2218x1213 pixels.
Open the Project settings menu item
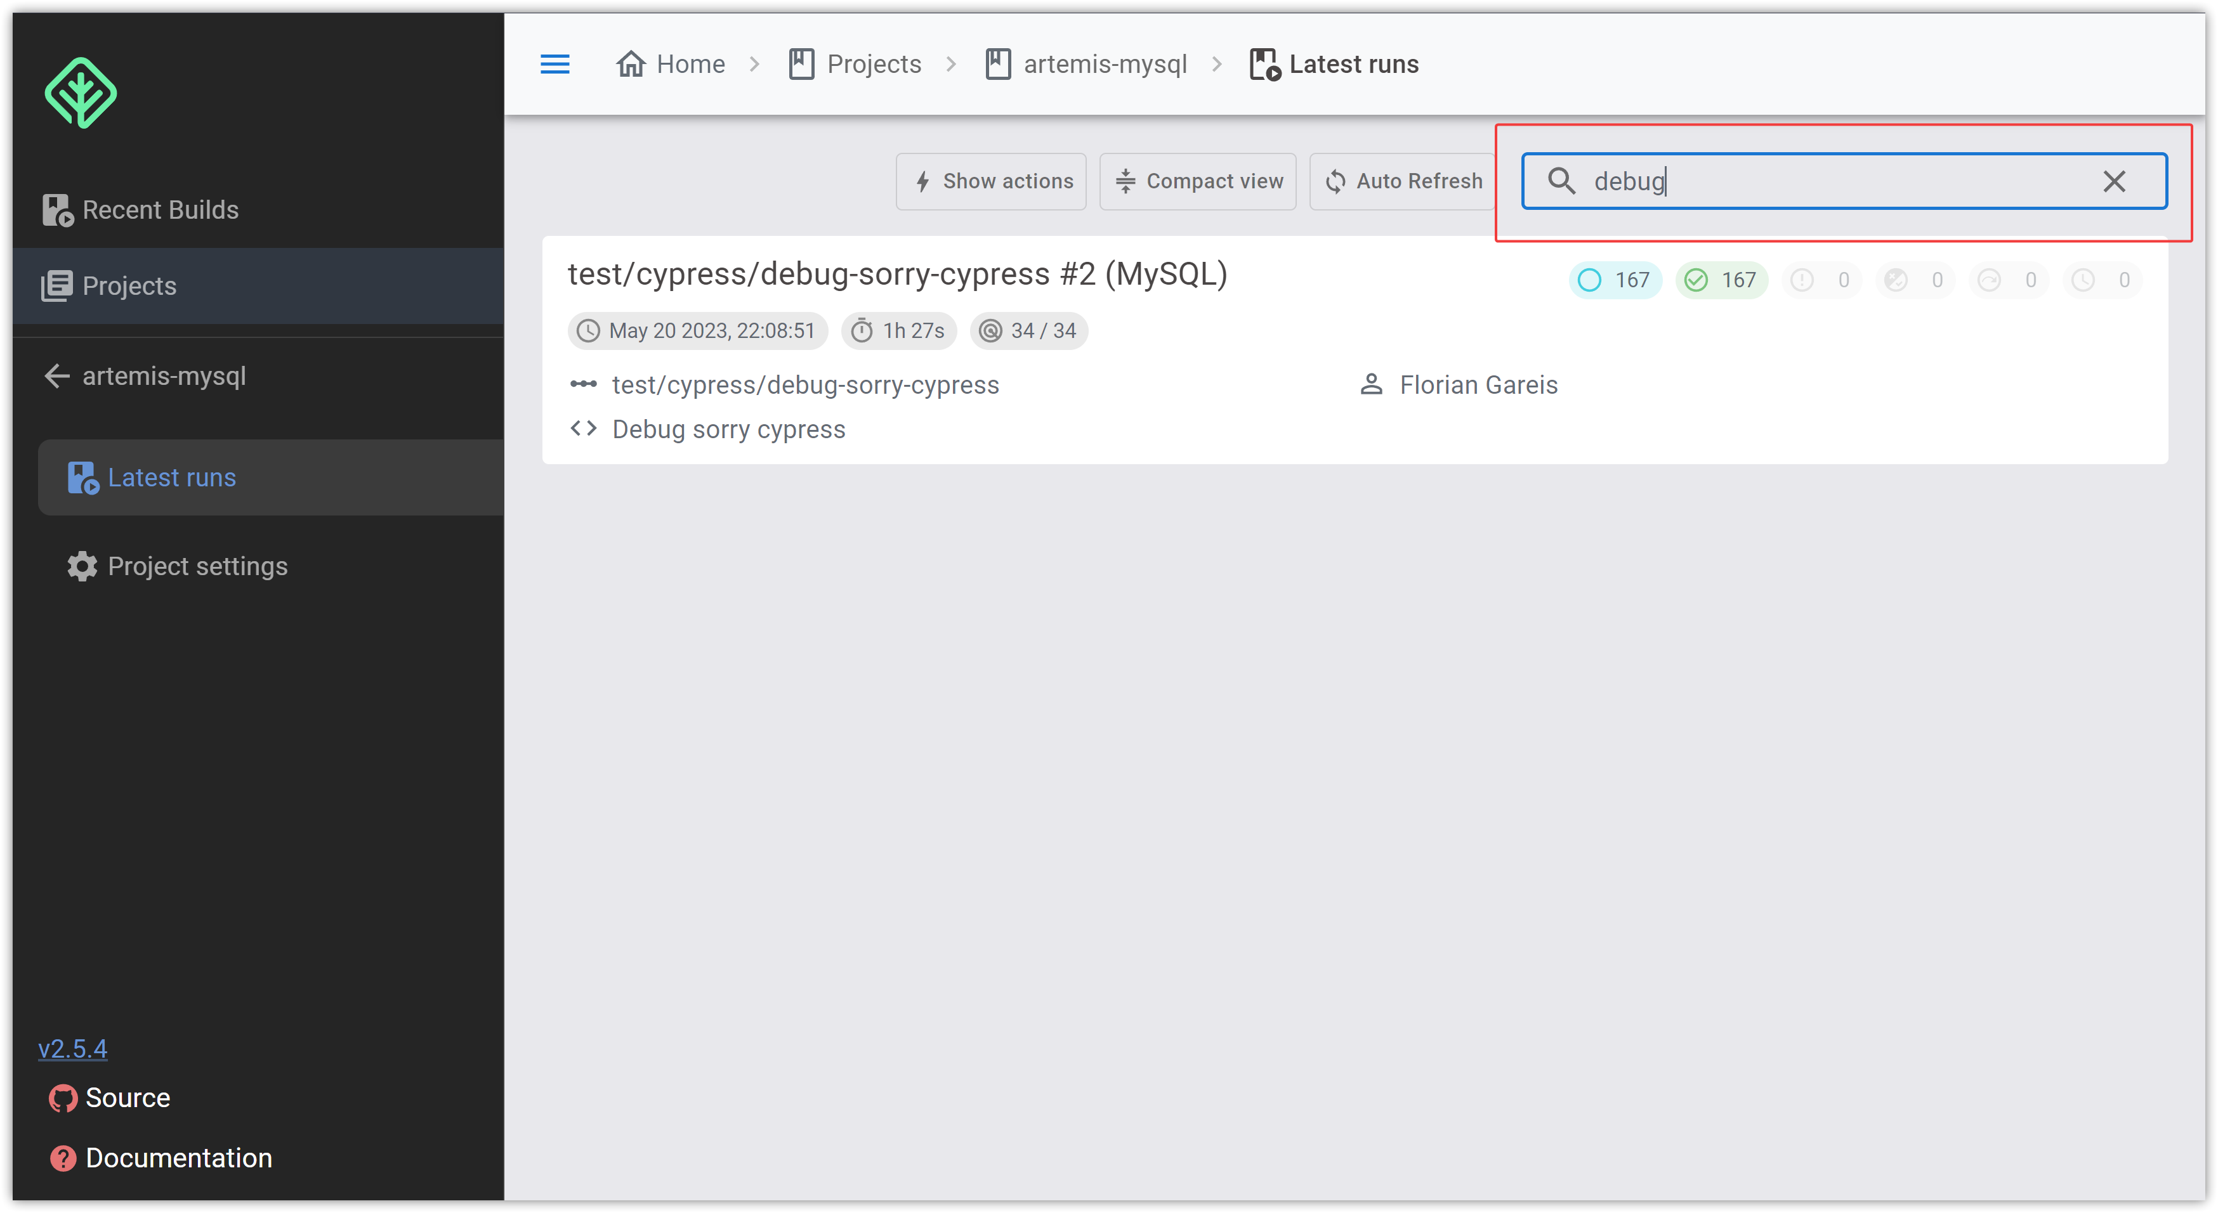pyautogui.click(x=199, y=566)
